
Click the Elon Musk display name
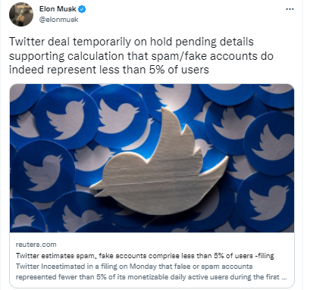click(58, 9)
